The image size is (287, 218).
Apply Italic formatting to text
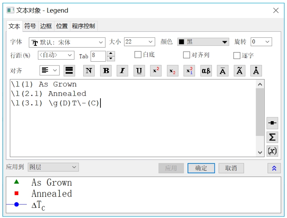(x=122, y=71)
